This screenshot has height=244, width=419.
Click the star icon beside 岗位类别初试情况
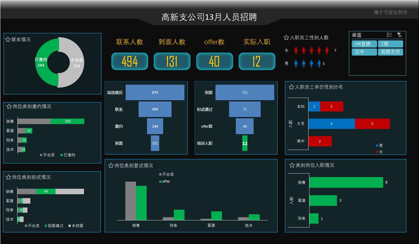click(8, 177)
